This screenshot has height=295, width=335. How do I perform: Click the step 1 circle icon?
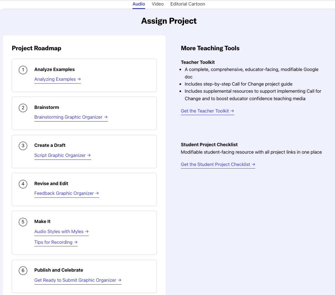click(23, 70)
